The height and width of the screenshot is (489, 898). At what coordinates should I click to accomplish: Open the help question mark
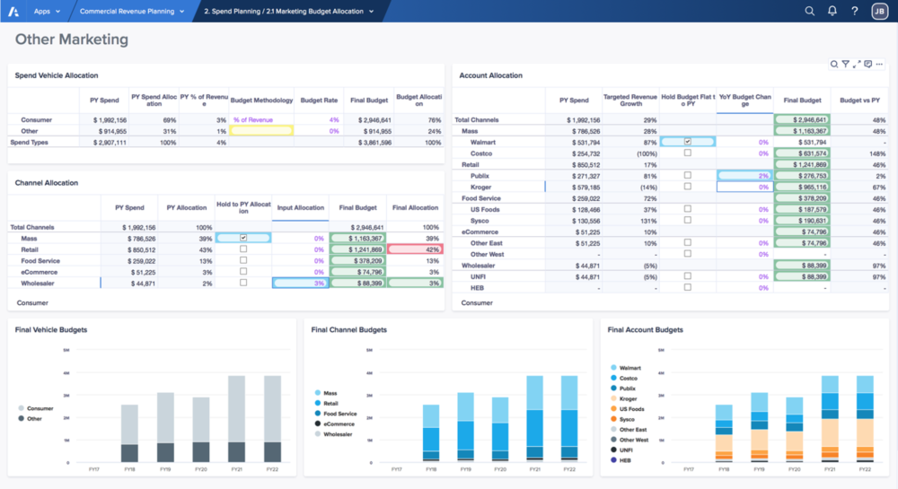click(855, 11)
